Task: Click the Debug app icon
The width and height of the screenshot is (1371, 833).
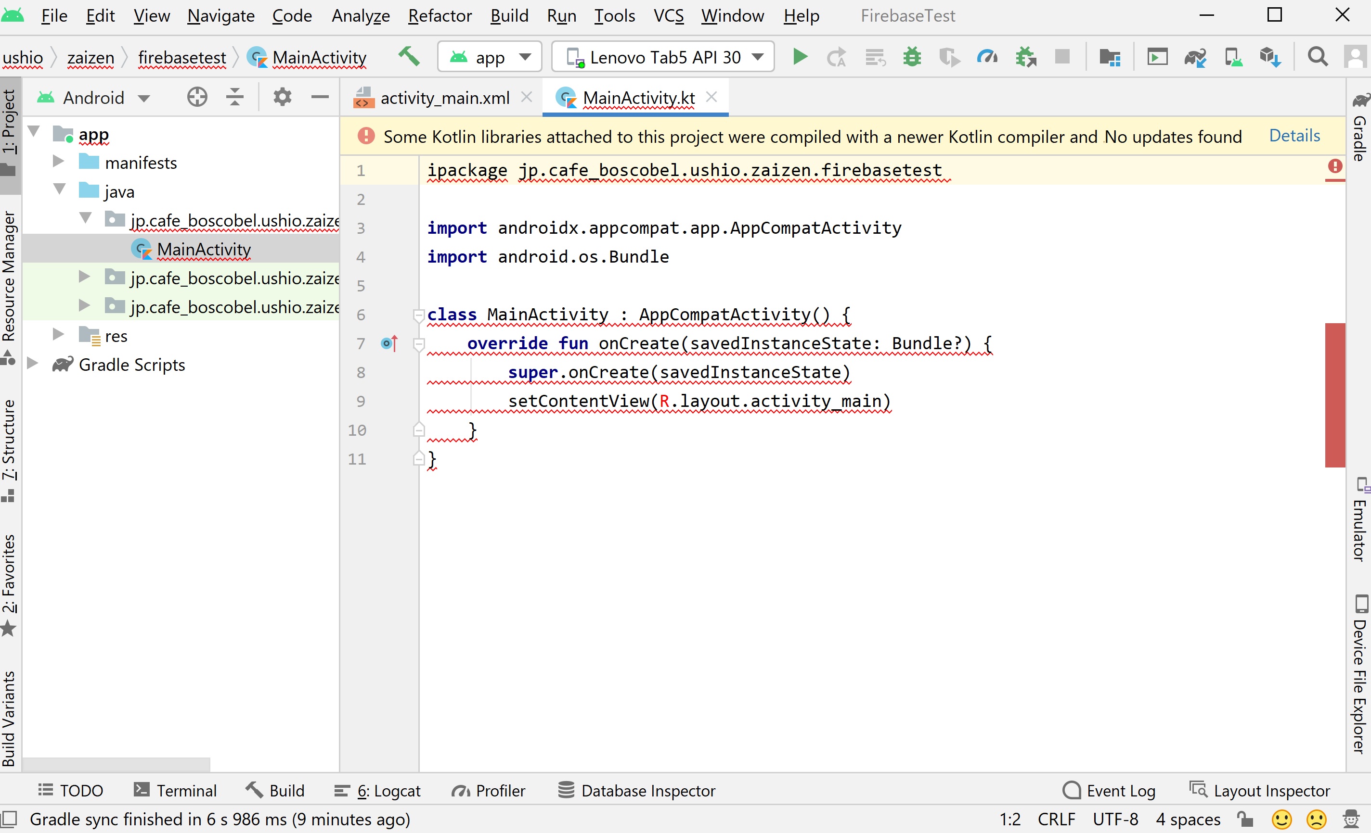Action: (x=911, y=57)
